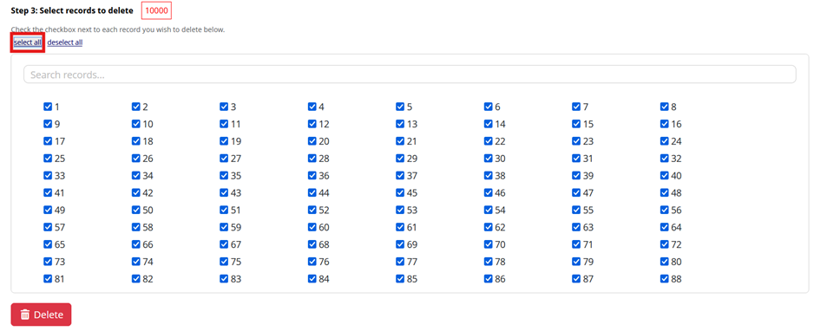Click the deselect all link

click(65, 42)
